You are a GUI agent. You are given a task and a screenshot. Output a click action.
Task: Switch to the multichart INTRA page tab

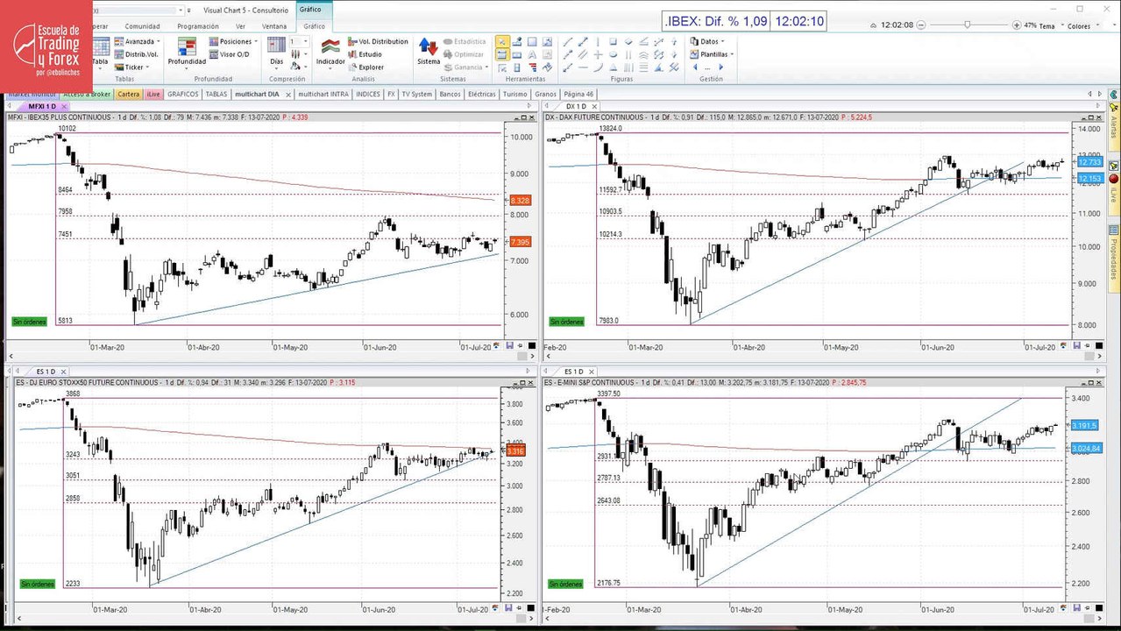[x=323, y=94]
